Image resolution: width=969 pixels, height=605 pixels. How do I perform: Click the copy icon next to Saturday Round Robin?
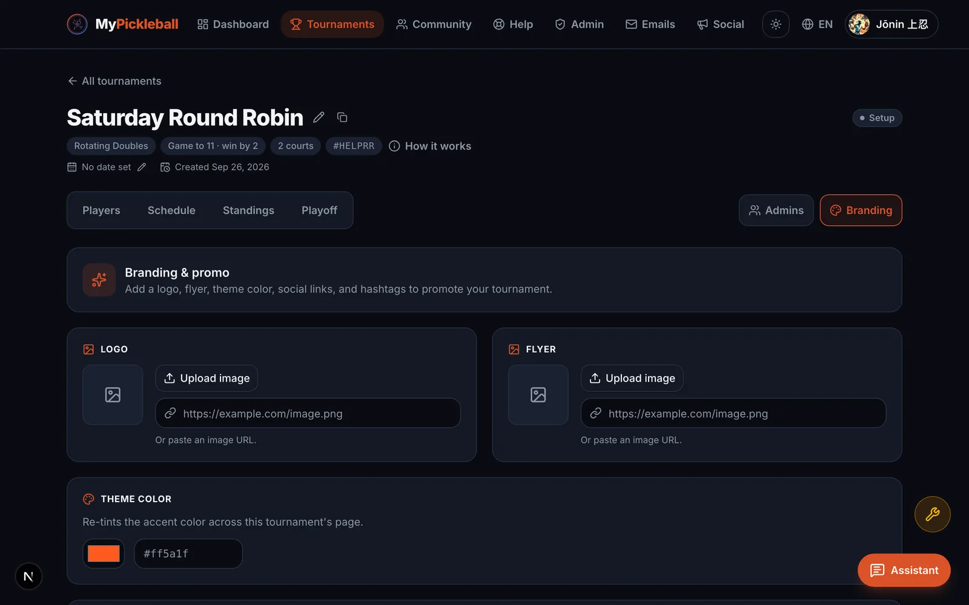click(342, 117)
